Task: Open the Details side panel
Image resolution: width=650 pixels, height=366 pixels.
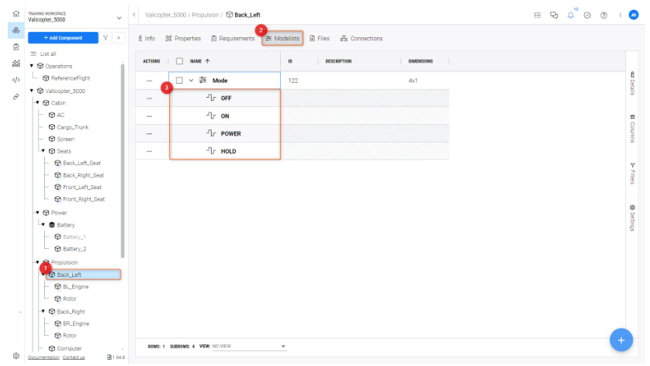Action: point(632,83)
